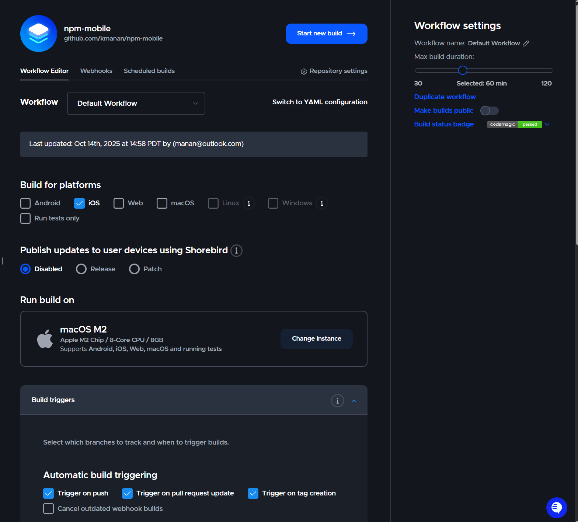
Task: Tick the Linux platform checkbox
Action: [213, 203]
